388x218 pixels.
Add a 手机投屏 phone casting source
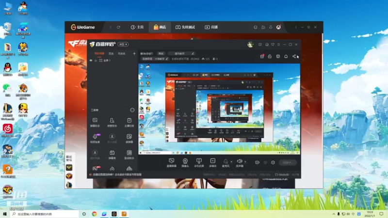[199, 163]
